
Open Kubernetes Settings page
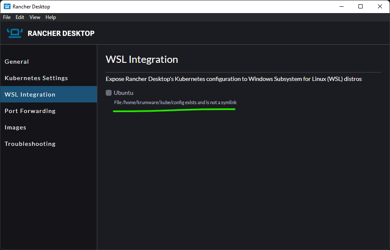pyautogui.click(x=36, y=78)
